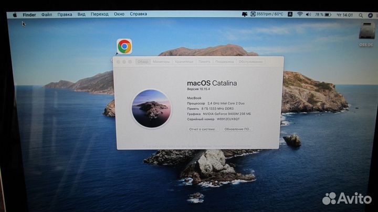Viewport: 378px width, 212px height.
Task: Click the Отчет о системе button
Action: coord(203,129)
